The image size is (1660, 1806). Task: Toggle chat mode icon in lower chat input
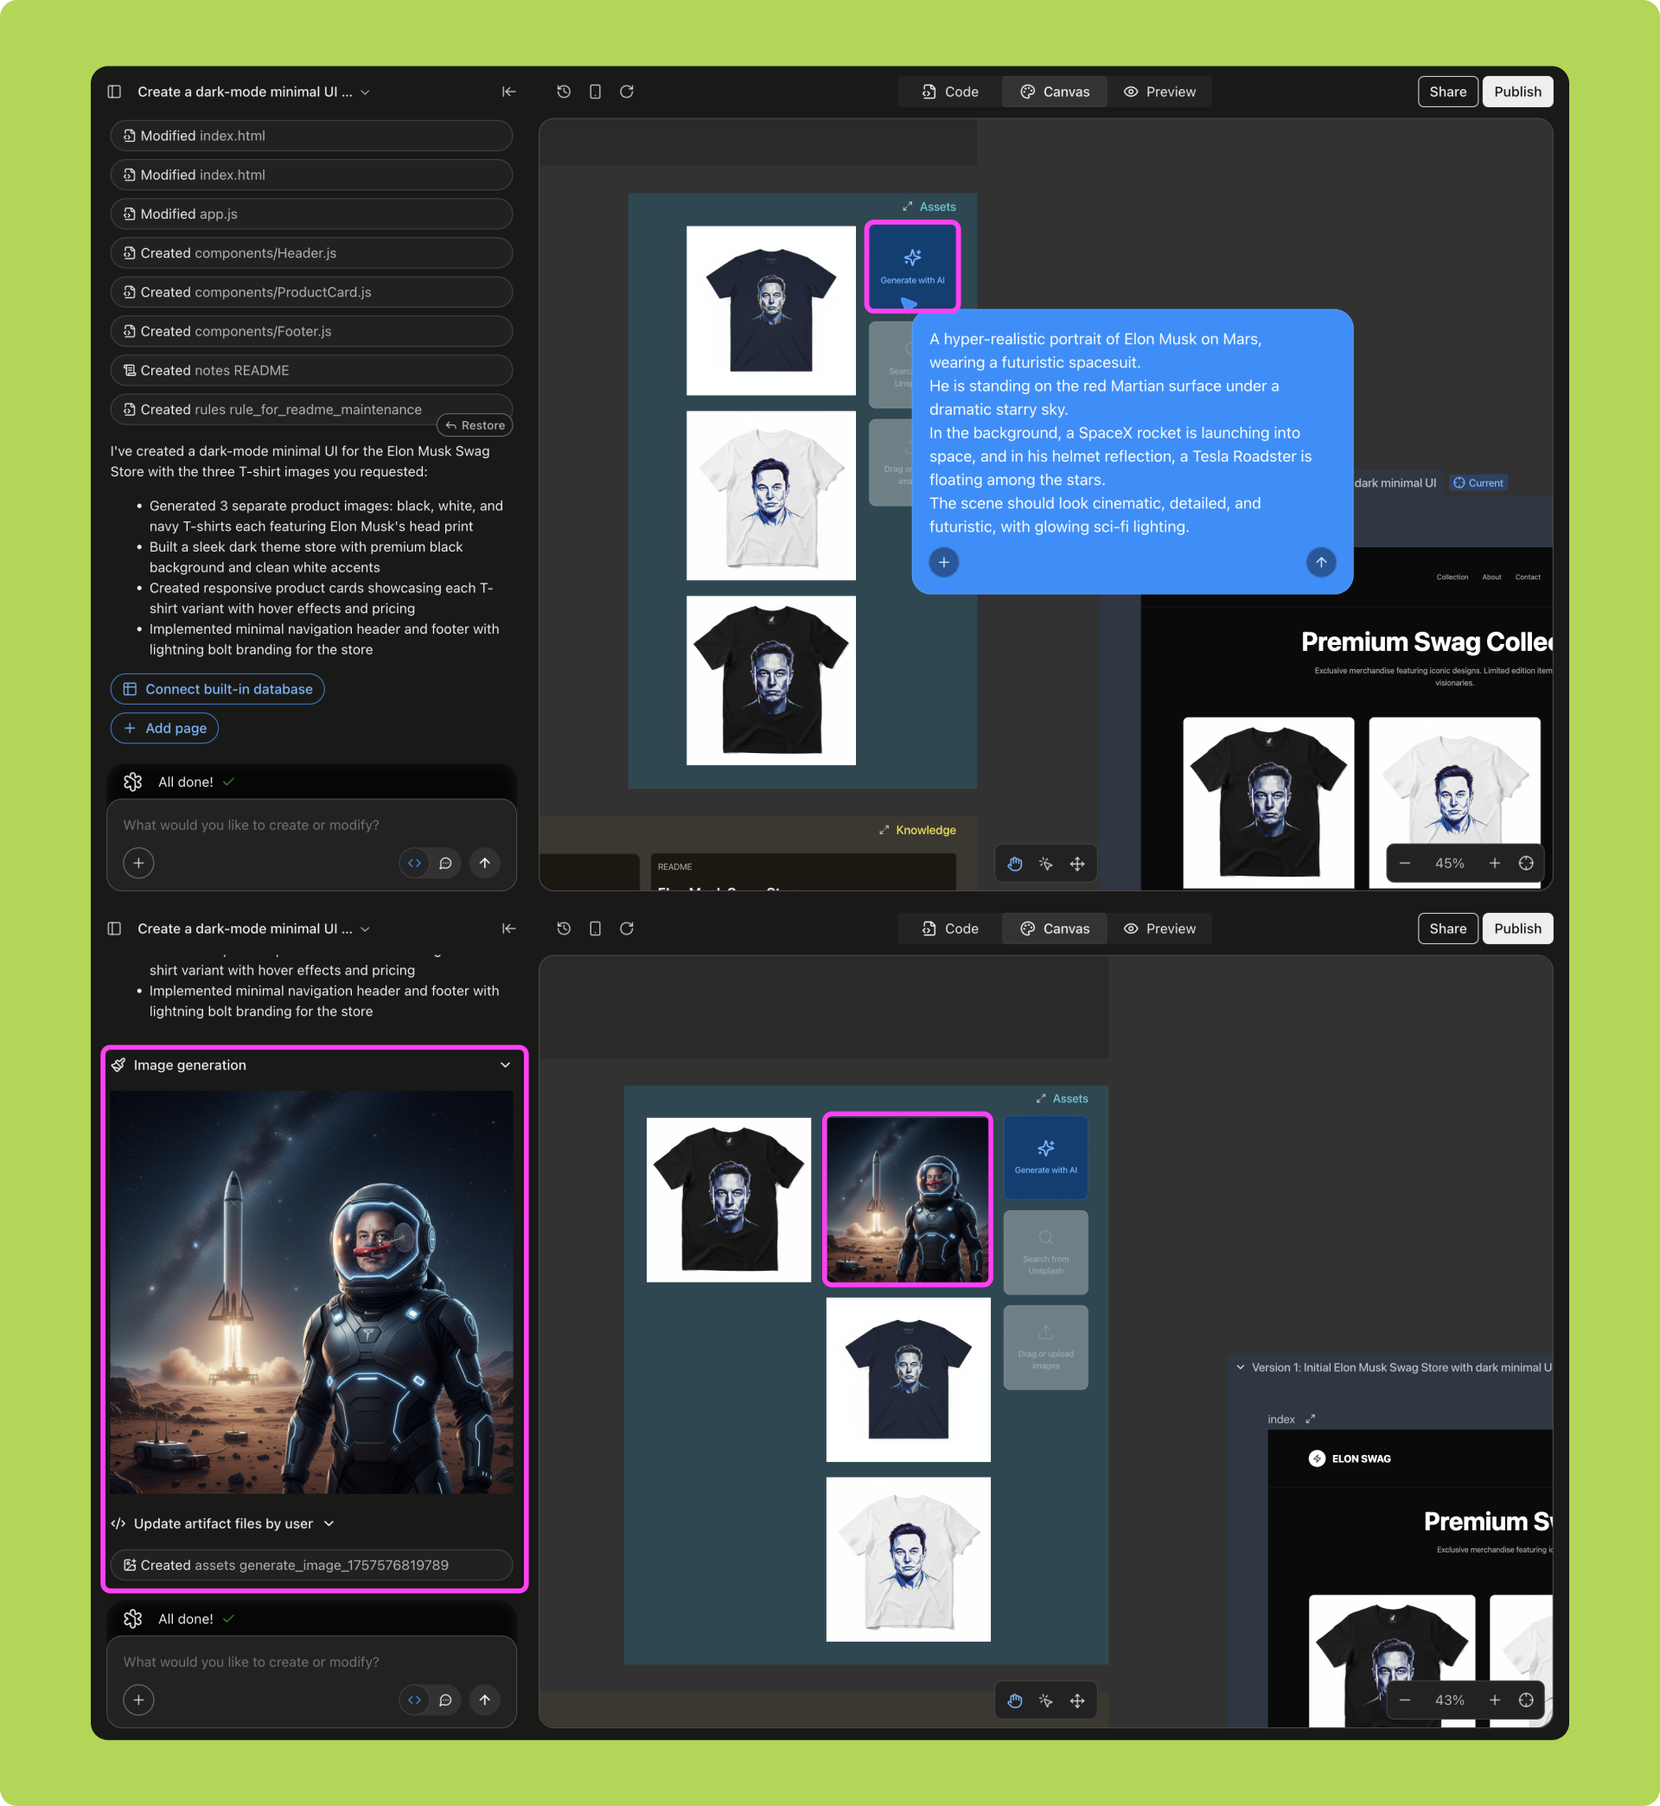(x=445, y=1700)
